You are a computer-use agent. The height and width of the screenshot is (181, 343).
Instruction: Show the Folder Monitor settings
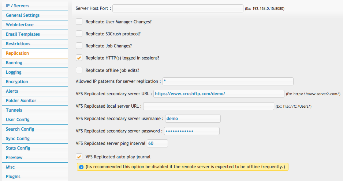pos(35,101)
